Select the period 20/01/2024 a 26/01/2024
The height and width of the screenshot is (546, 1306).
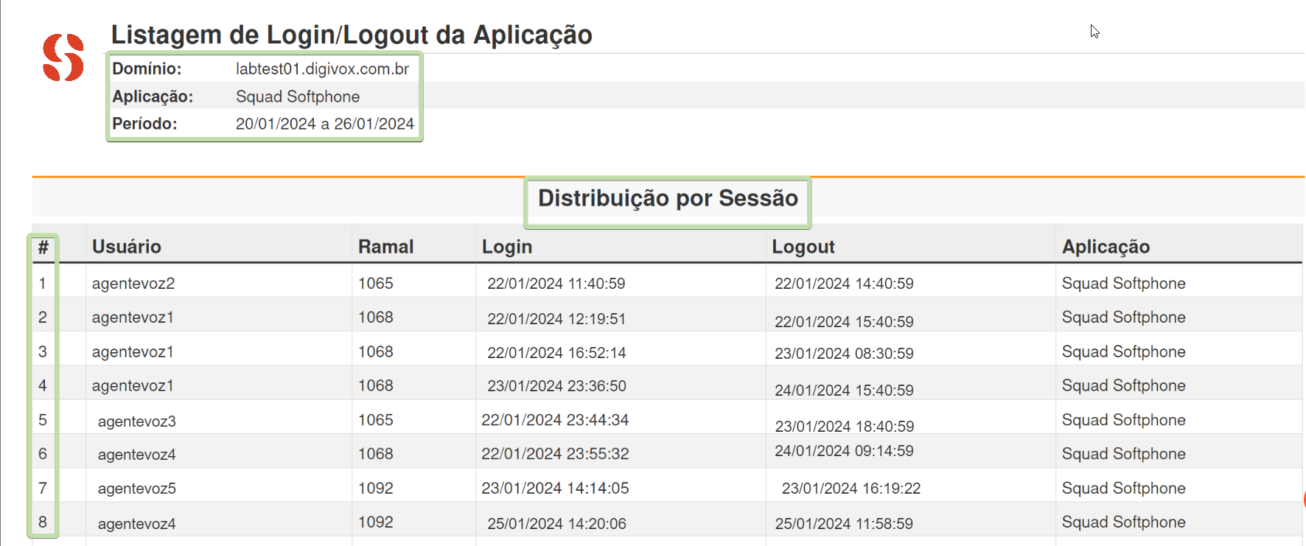click(x=325, y=124)
